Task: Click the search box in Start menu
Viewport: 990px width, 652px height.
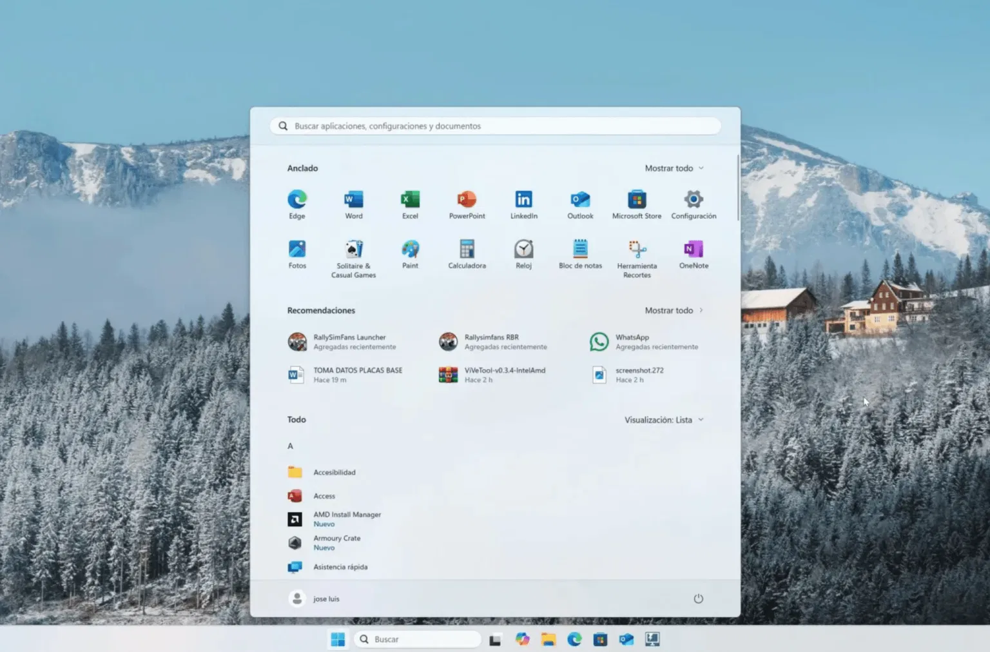Action: (x=495, y=126)
